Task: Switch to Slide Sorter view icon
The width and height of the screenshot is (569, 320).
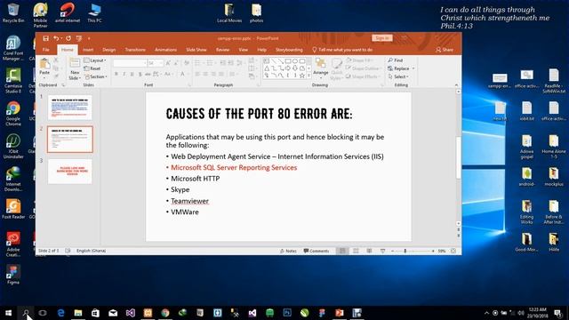Action: 356,251
